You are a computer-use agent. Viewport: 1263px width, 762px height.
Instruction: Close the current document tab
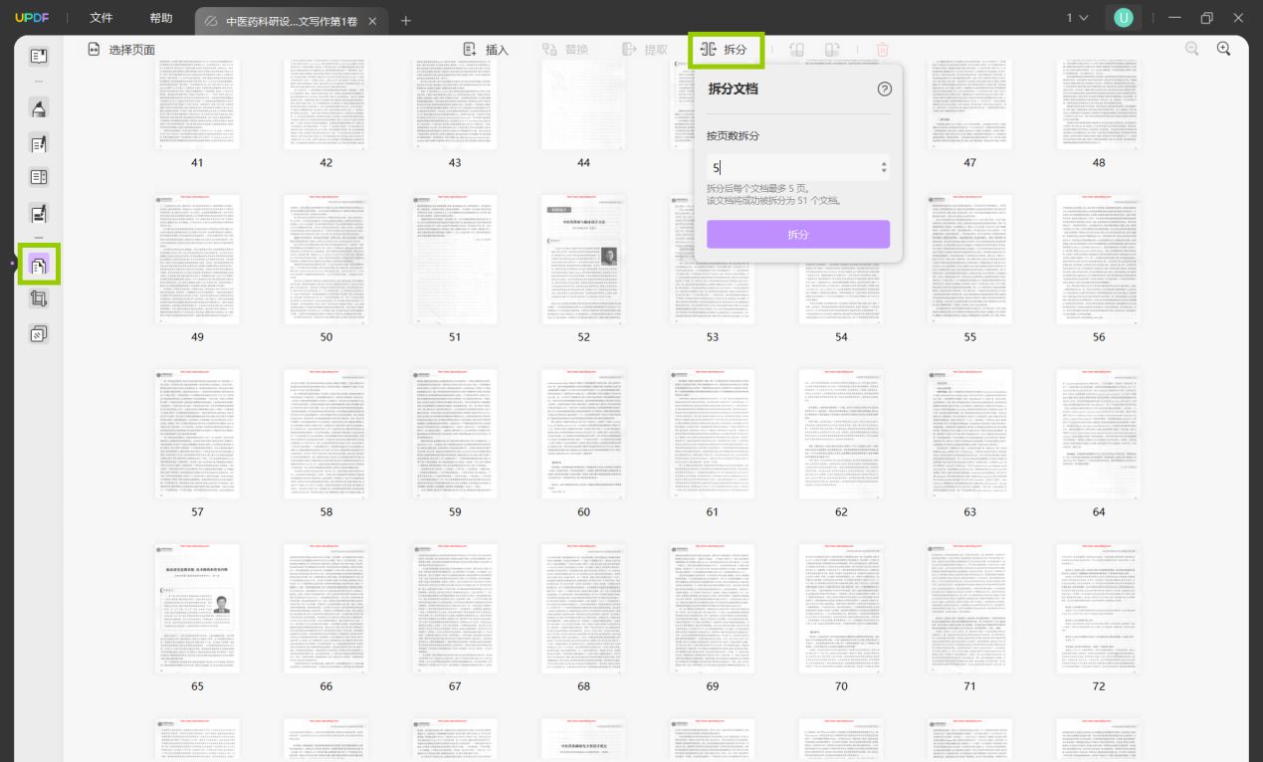click(372, 21)
